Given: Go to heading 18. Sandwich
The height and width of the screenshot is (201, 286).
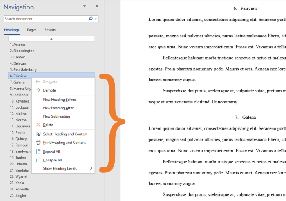Looking at the screenshot, I should 20,152.
